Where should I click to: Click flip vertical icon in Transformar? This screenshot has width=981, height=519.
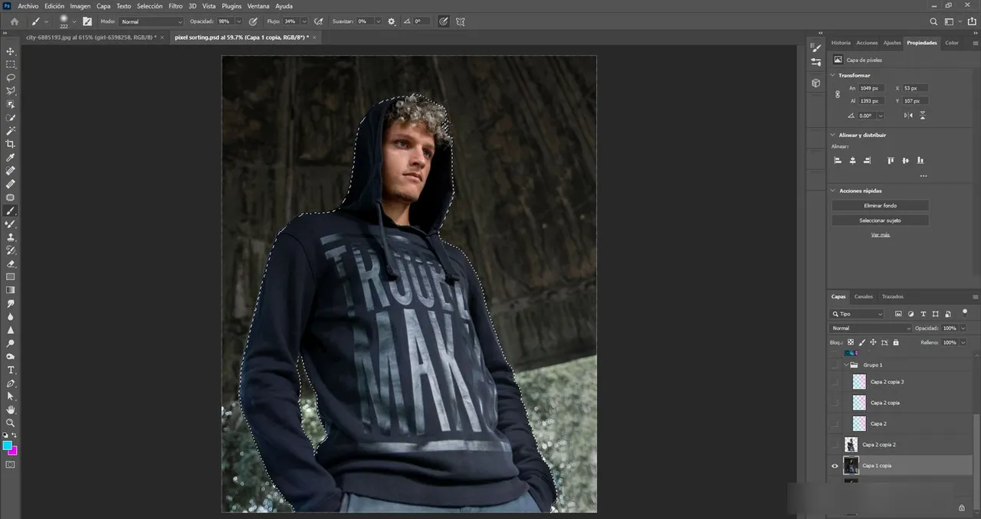[x=922, y=116]
